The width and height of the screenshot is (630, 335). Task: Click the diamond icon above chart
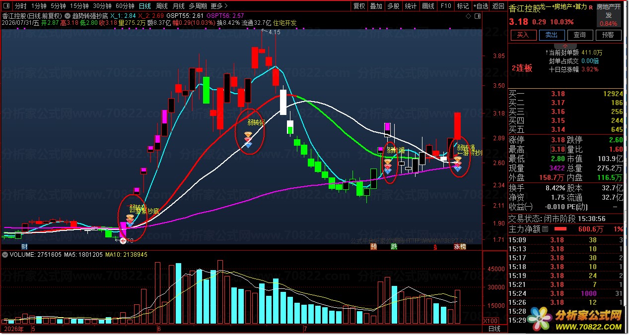(468, 16)
